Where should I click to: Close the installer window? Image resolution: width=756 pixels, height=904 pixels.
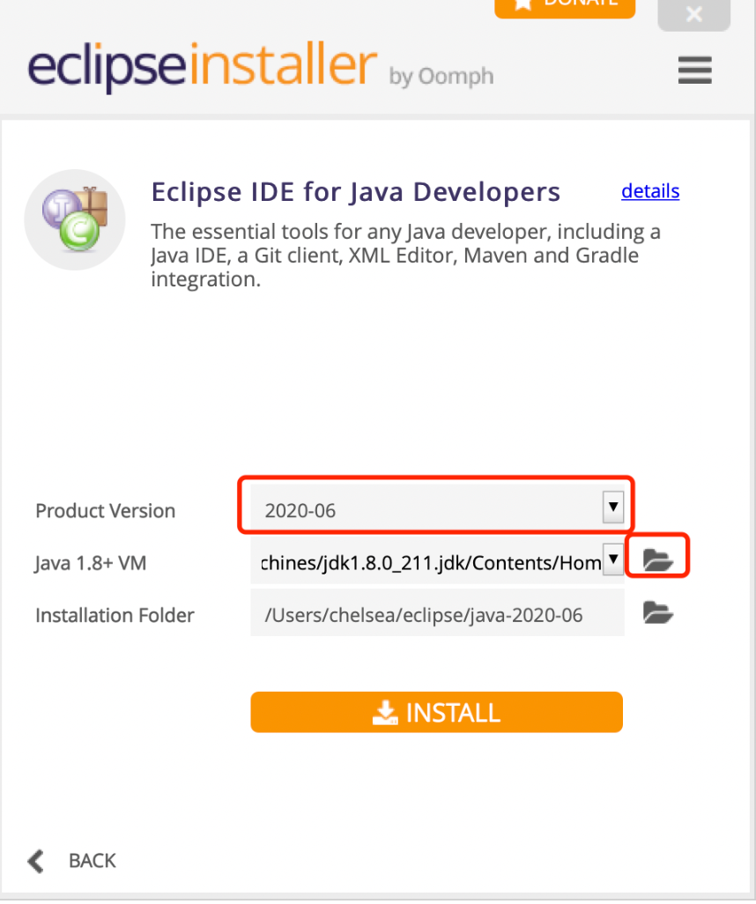[x=693, y=14]
